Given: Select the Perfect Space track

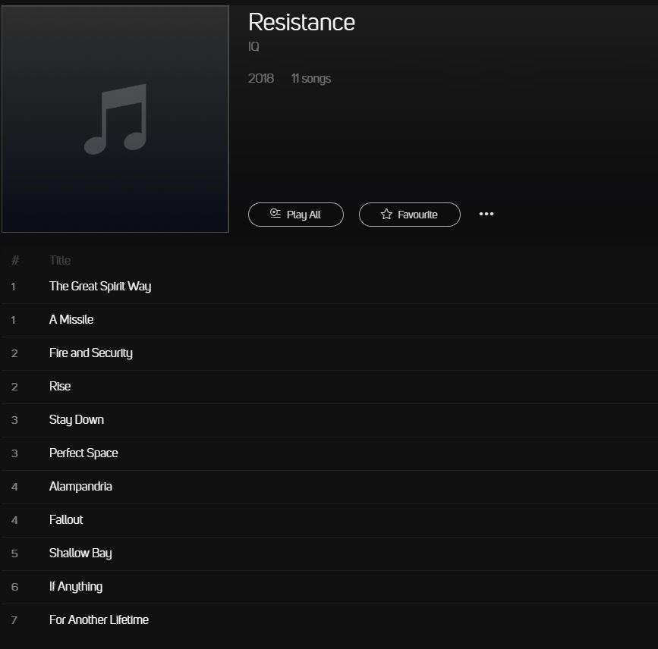Looking at the screenshot, I should coord(83,453).
